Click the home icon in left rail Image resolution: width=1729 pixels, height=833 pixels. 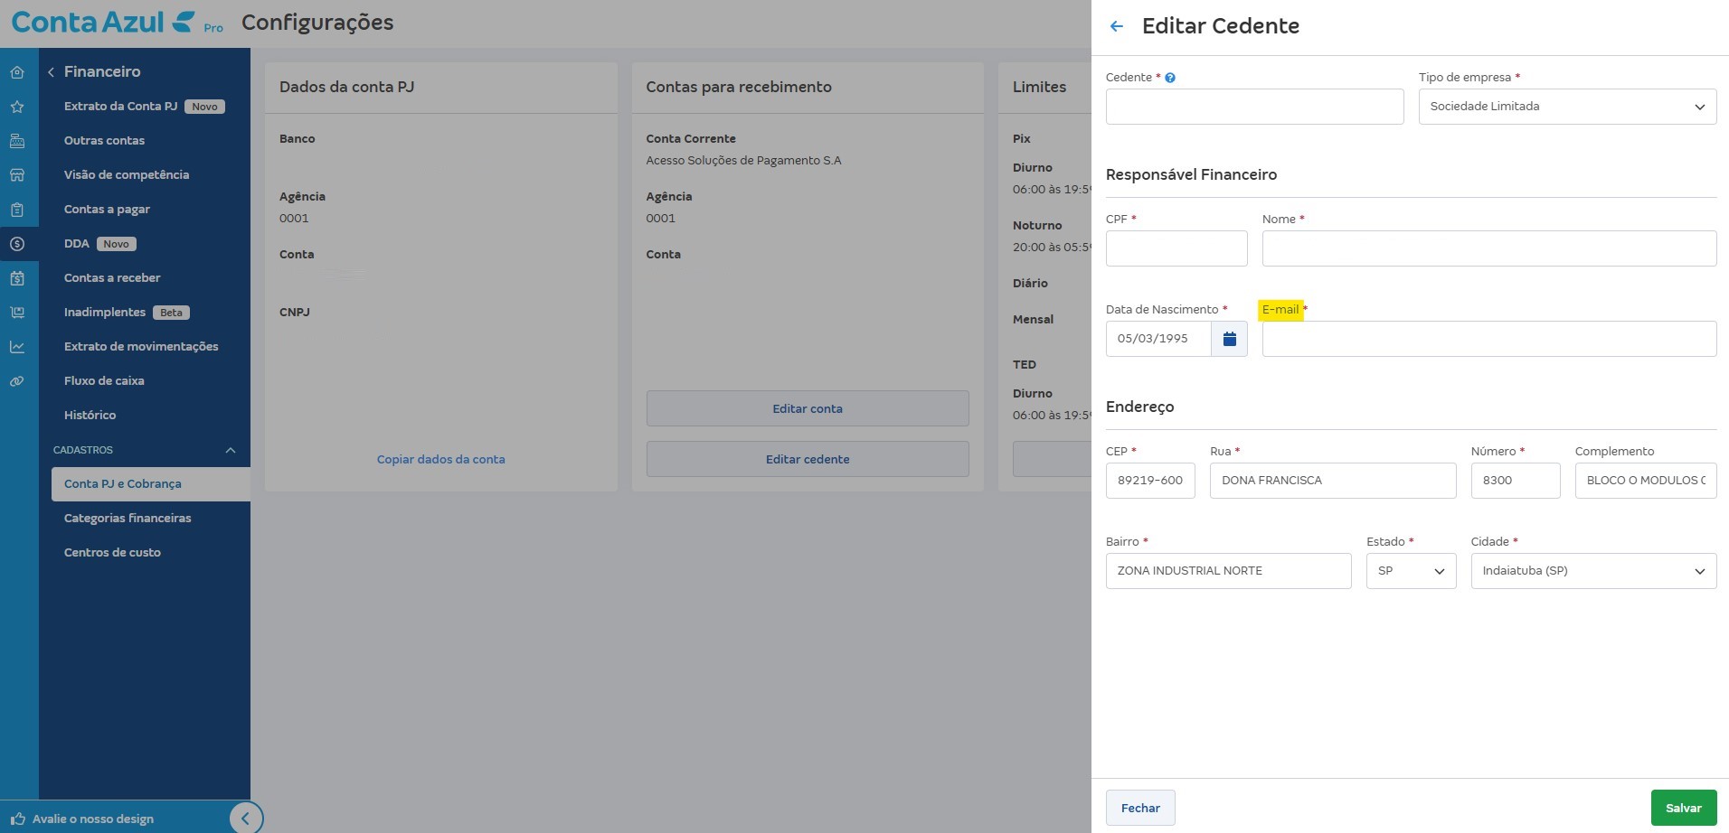17,72
